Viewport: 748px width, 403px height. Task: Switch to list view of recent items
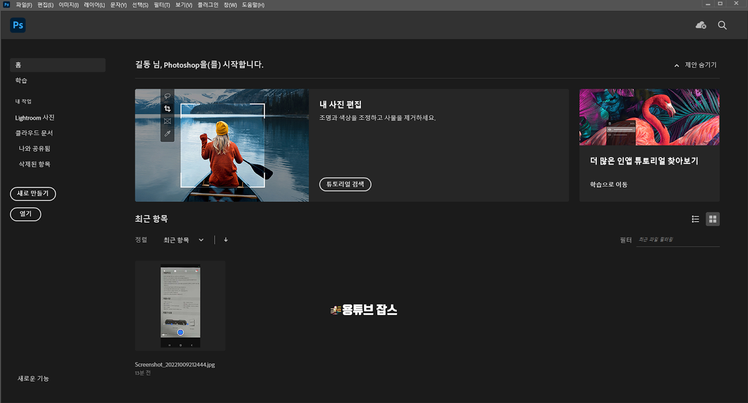point(695,219)
